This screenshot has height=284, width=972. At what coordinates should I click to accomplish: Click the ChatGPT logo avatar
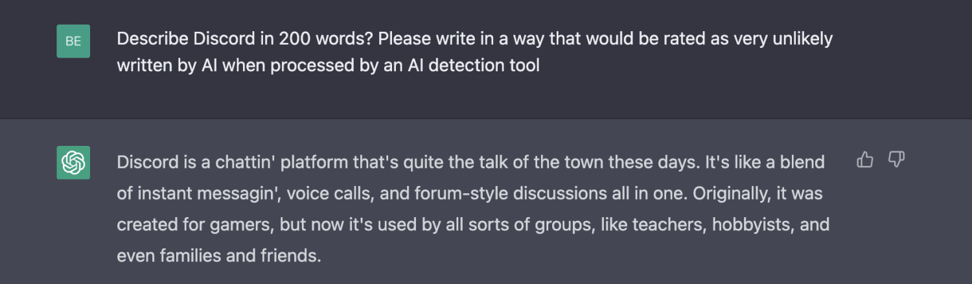[x=73, y=162]
